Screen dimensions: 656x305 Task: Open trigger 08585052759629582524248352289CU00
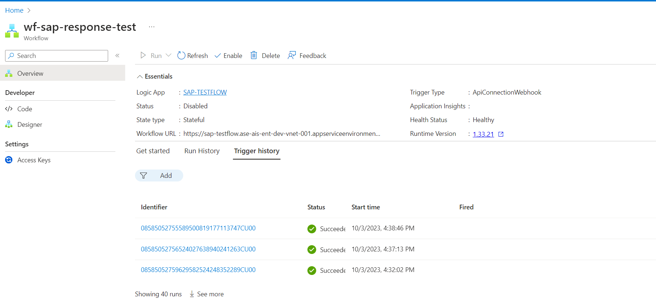pos(198,270)
